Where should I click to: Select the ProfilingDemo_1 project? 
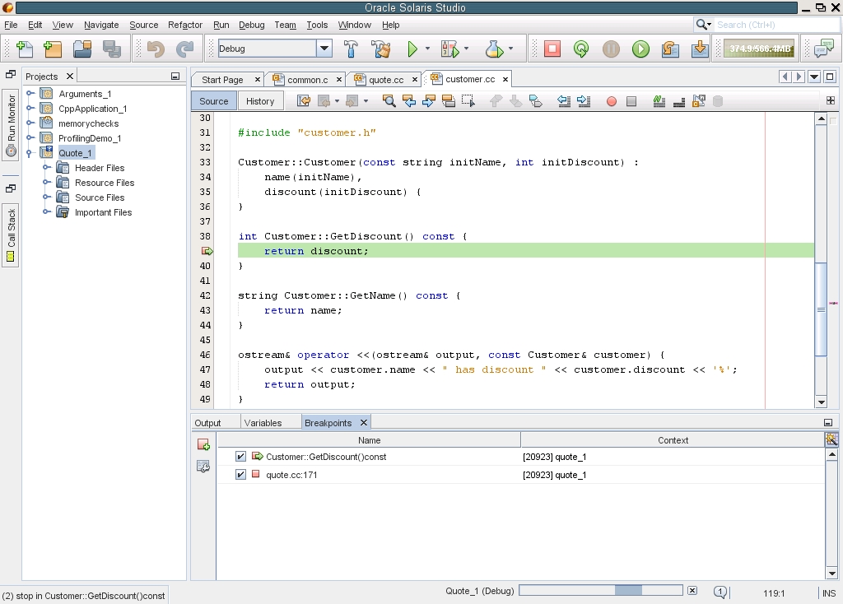(x=90, y=138)
